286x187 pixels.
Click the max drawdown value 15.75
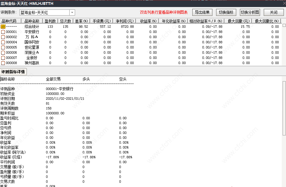click(x=245, y=27)
